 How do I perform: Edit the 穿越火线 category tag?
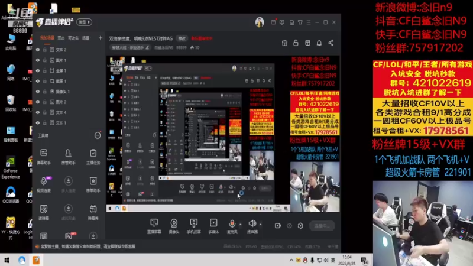(130, 47)
